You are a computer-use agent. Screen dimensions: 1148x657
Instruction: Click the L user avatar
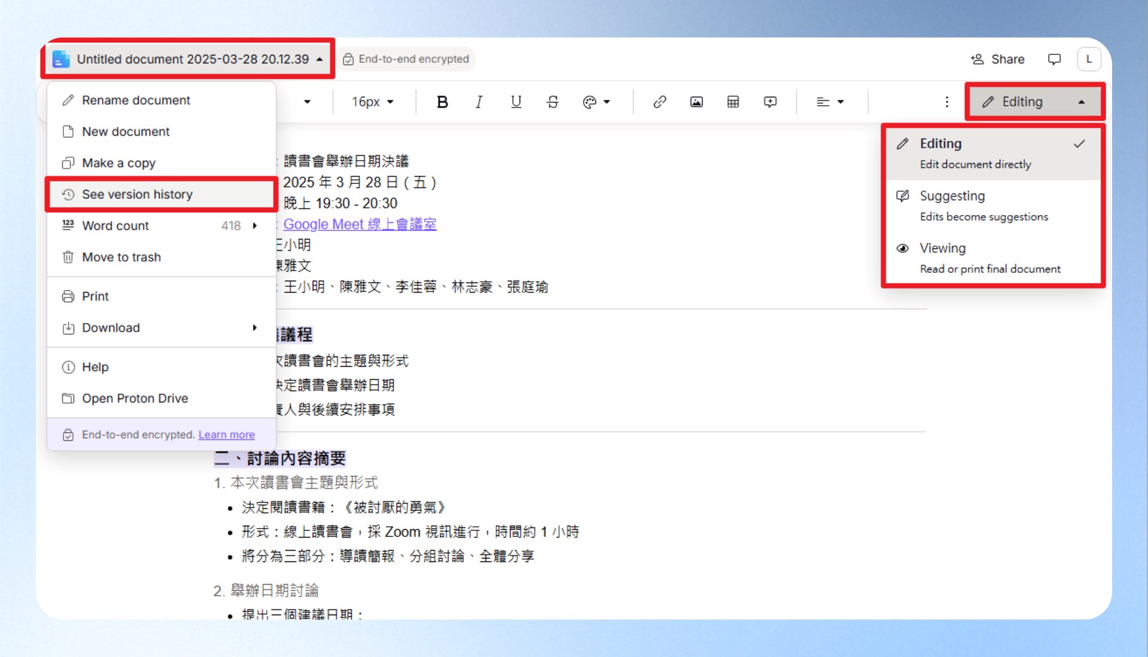pyautogui.click(x=1089, y=59)
